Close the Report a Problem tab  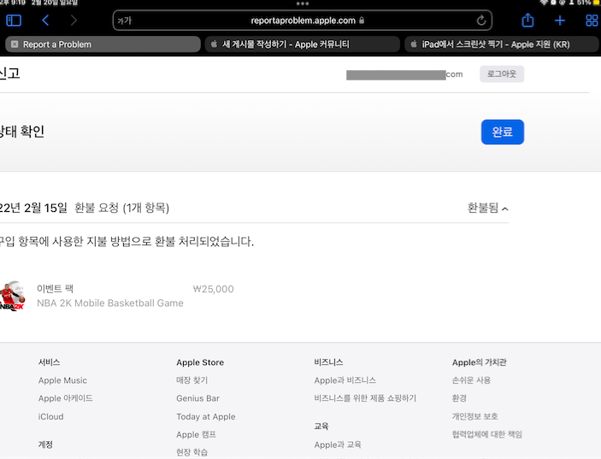(x=15, y=44)
